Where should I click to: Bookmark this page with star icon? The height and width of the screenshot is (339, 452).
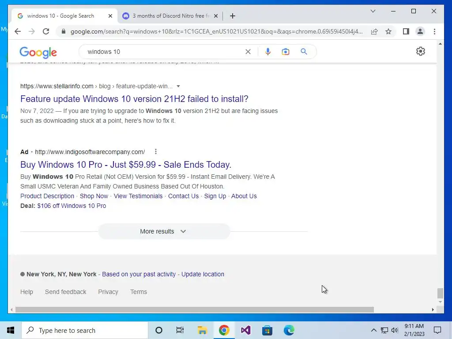388,31
